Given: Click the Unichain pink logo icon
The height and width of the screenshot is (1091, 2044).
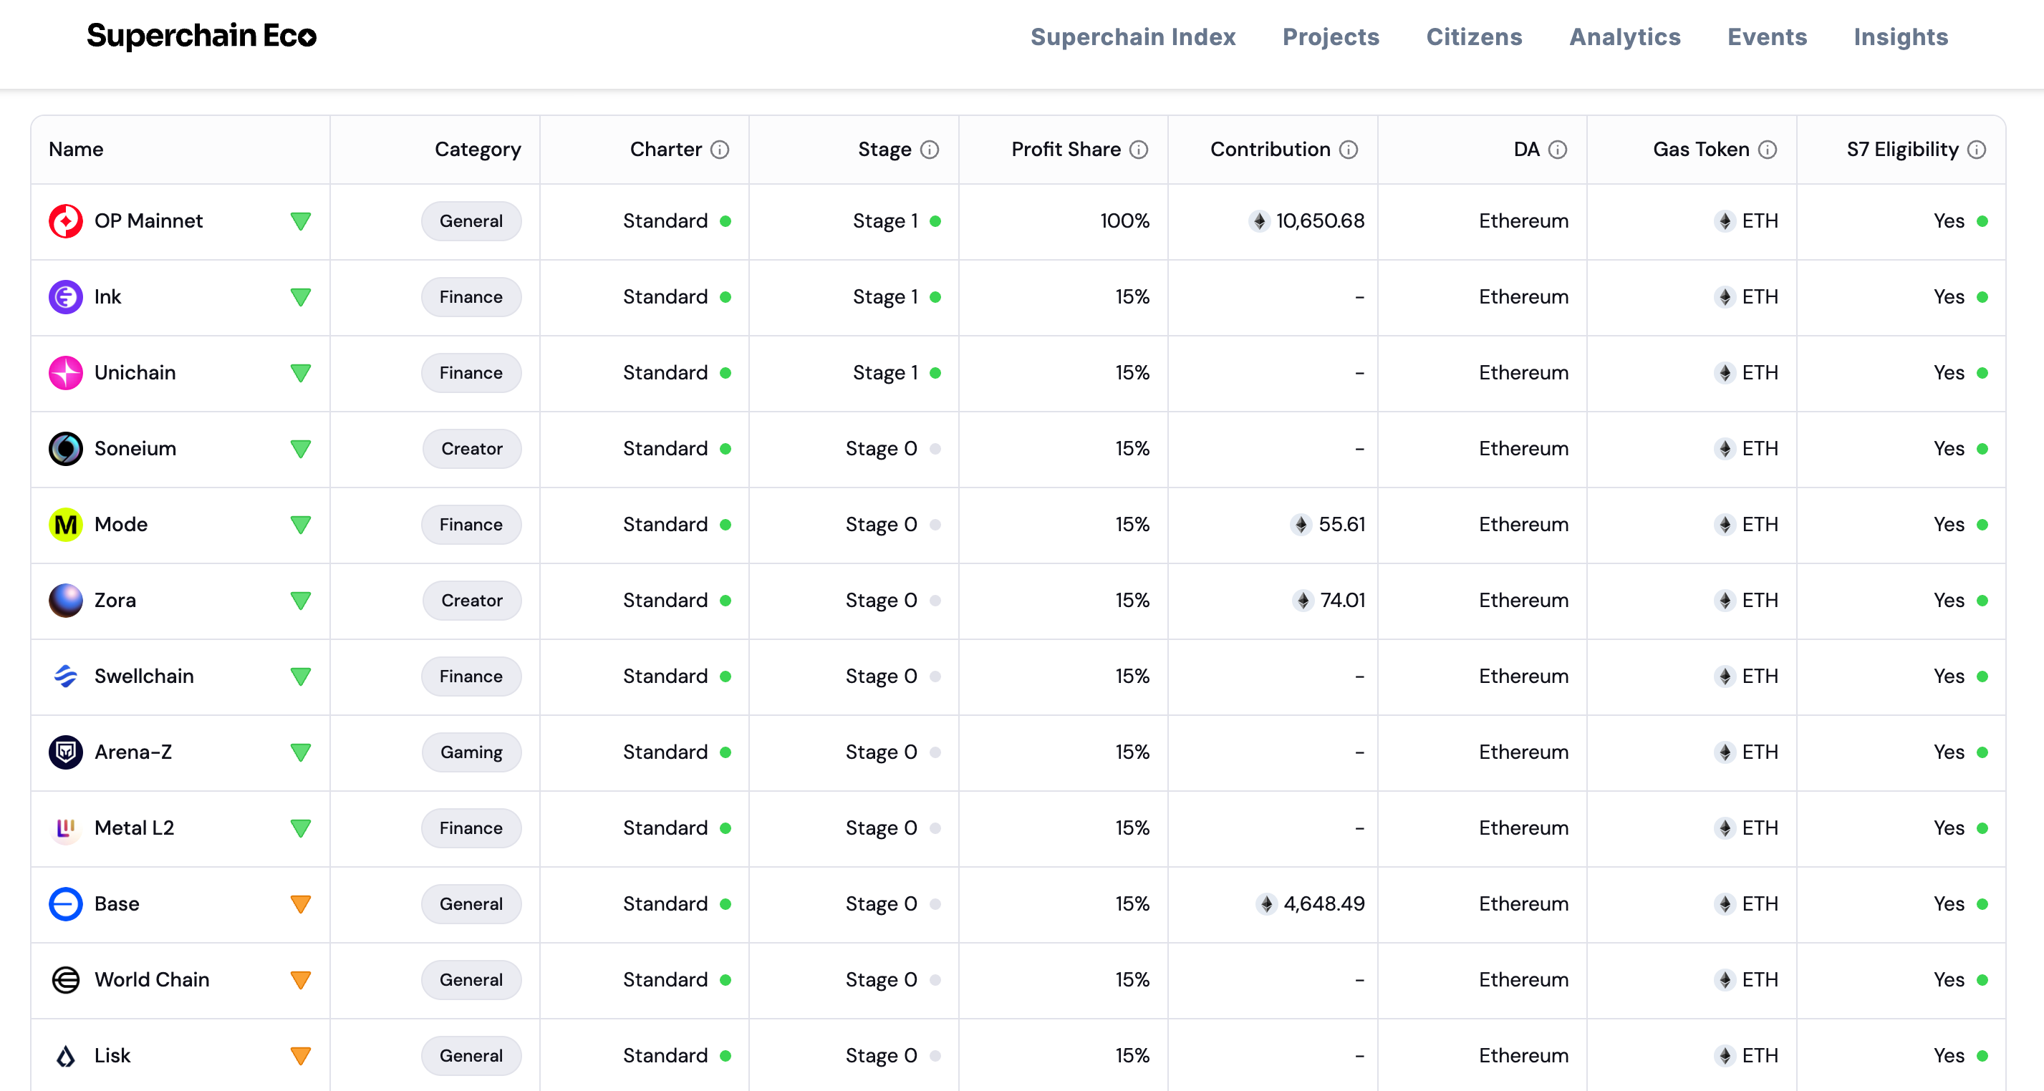Looking at the screenshot, I should click(66, 373).
